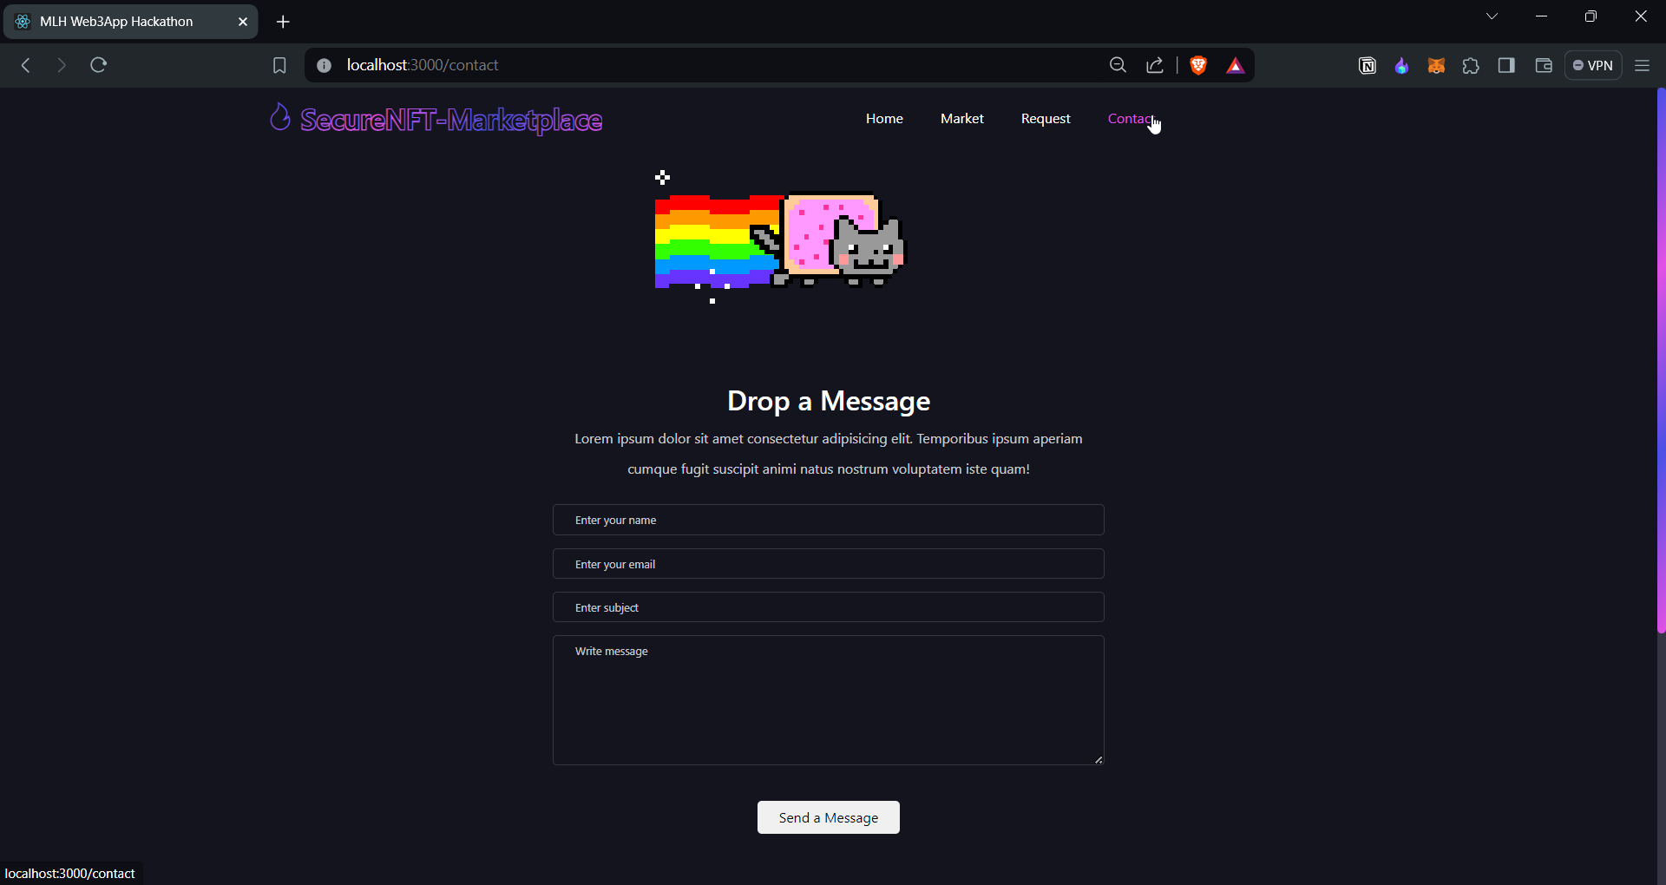Open the MetaMask extension
The width and height of the screenshot is (1666, 885).
tap(1436, 65)
